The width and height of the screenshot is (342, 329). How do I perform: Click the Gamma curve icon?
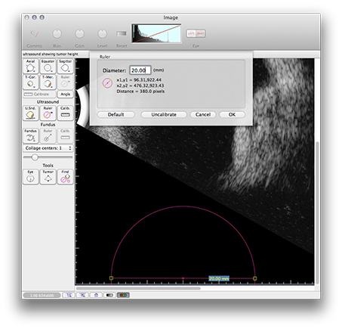tap(34, 34)
